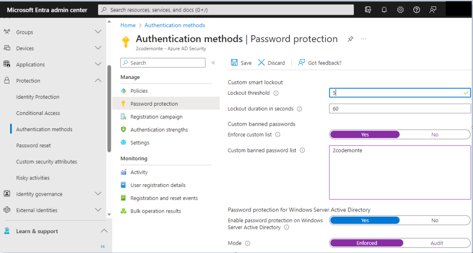Click the Home breadcrumb link
The height and width of the screenshot is (253, 473).
pos(128,25)
